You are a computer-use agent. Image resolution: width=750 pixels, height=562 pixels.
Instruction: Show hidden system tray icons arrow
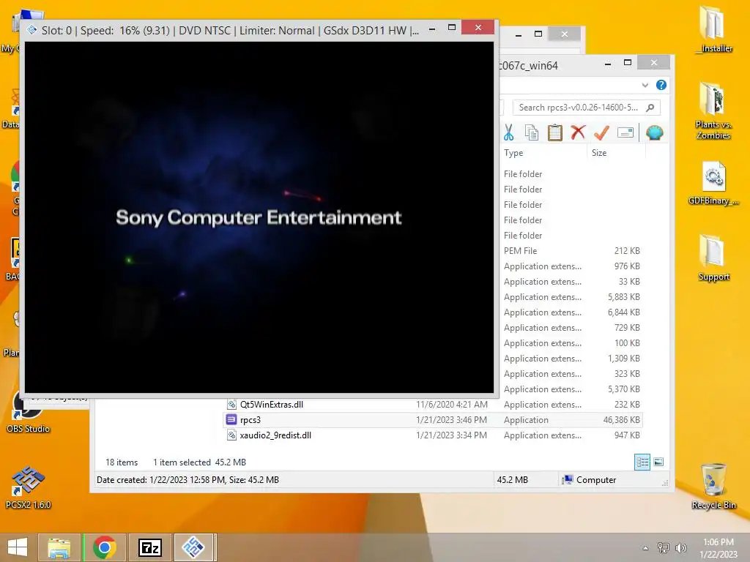[x=645, y=548]
